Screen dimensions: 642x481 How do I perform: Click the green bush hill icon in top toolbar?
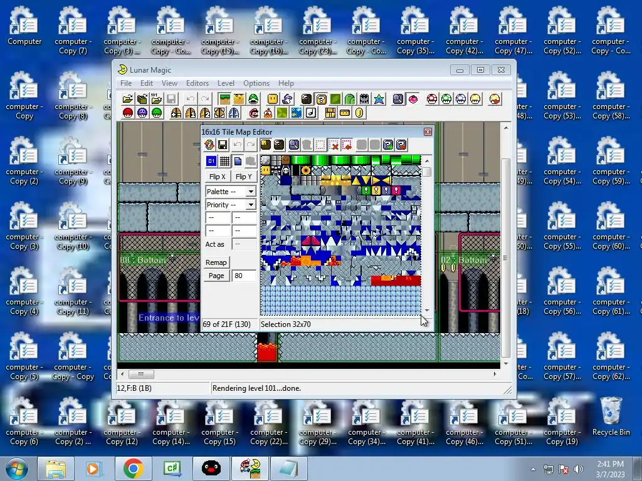(x=350, y=99)
